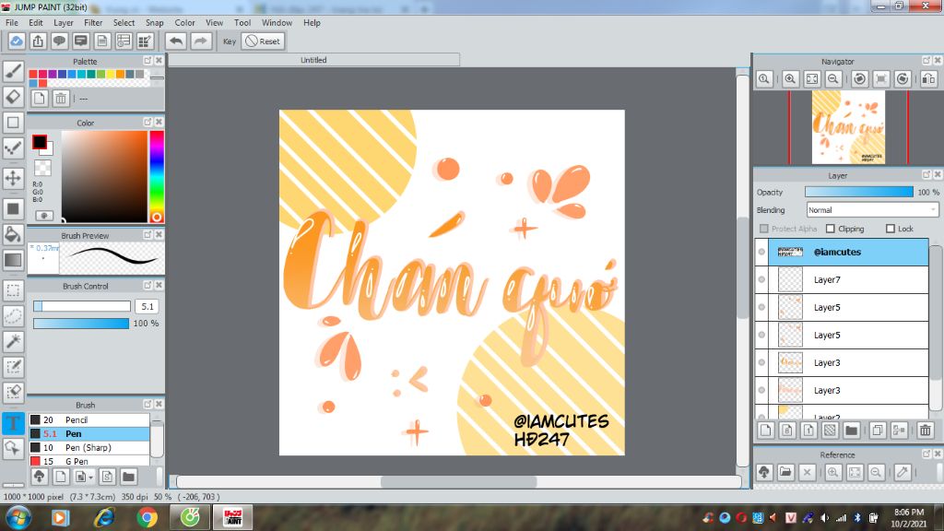944x531 pixels.
Task: Click the Key button
Action: [x=230, y=41]
